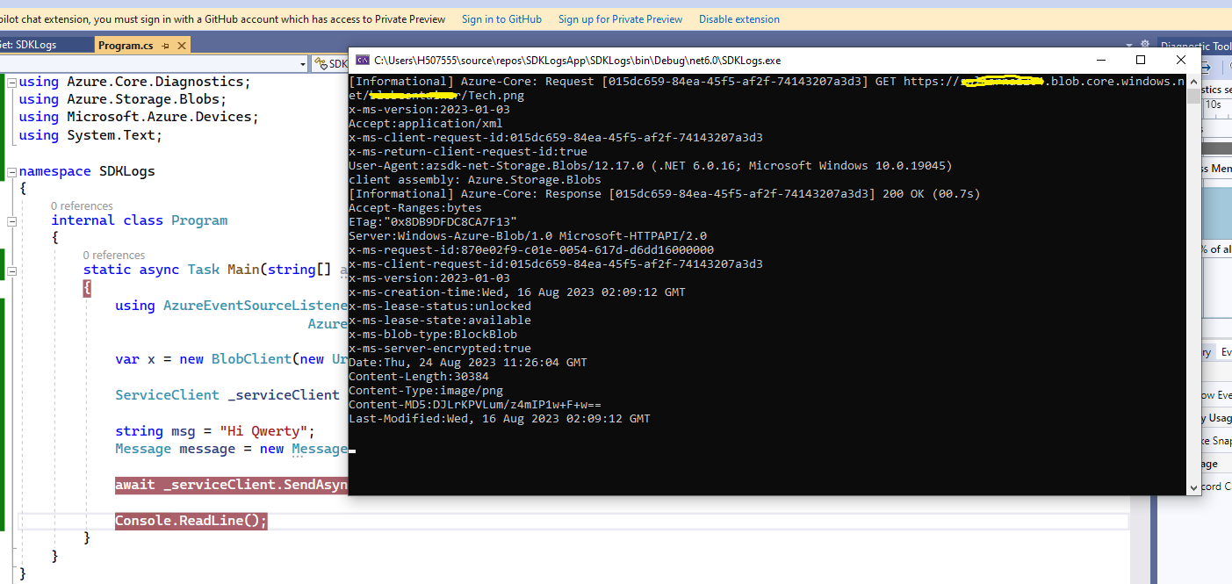Open Sign up for Private Preview

click(620, 18)
